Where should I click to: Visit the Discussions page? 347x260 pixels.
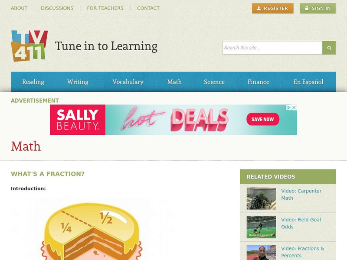coord(57,8)
